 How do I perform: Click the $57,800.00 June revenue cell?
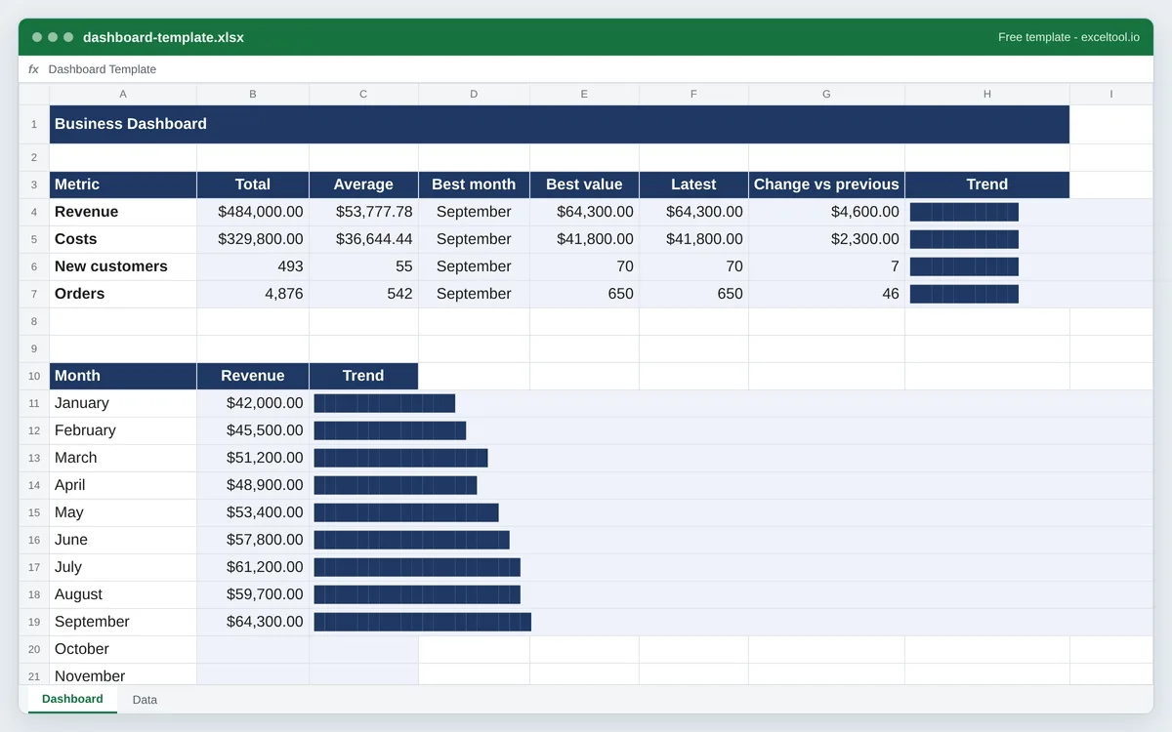point(253,540)
